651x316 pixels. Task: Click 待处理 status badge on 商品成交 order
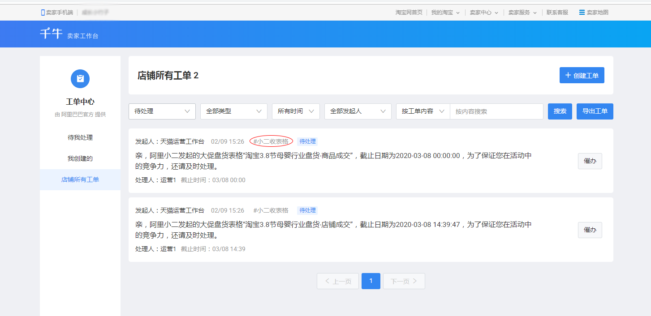[x=307, y=141]
